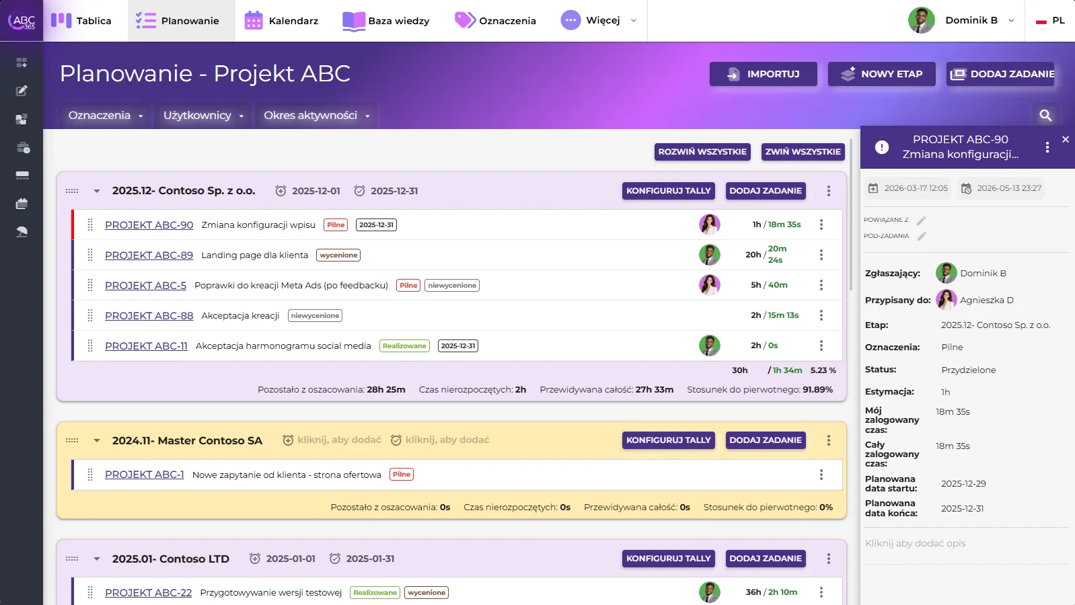Switch to Baza wiedzy tab
Viewport: 1075px width, 605px height.
385,20
